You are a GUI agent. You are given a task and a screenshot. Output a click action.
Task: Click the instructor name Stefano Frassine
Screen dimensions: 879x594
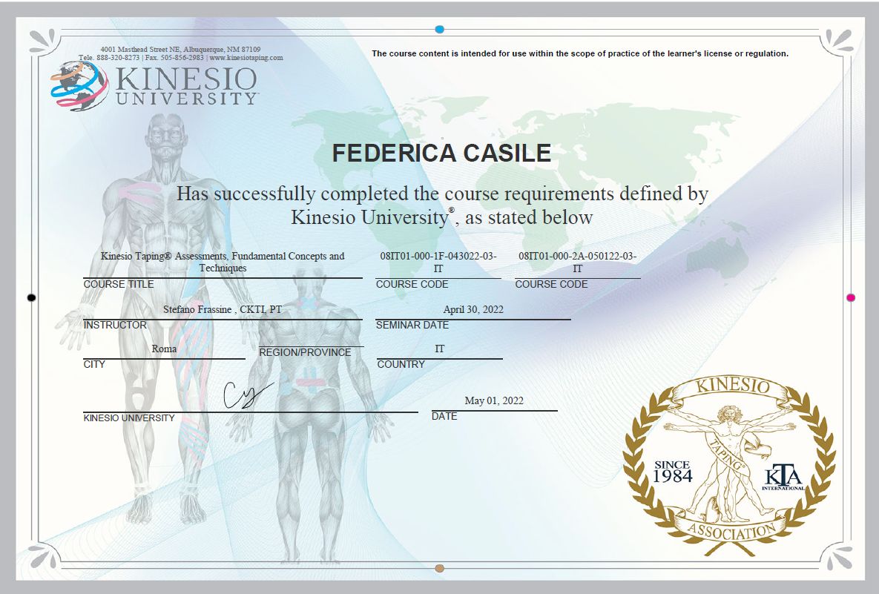(x=223, y=310)
